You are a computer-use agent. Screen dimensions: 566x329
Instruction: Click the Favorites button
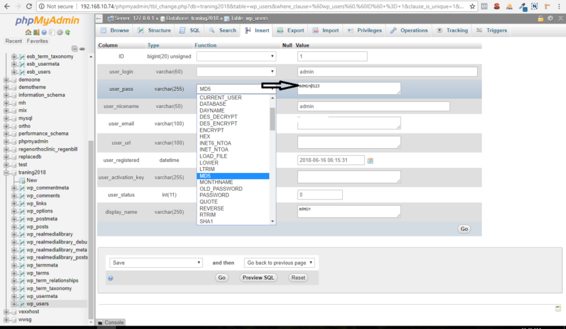37,41
